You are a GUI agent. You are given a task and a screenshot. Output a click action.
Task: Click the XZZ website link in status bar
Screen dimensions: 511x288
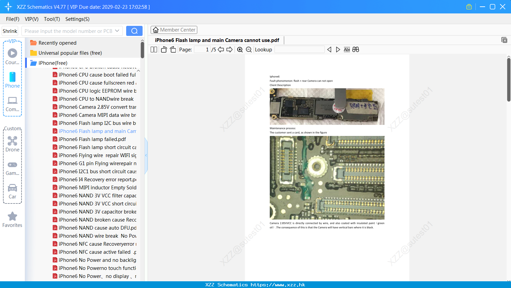278,285
